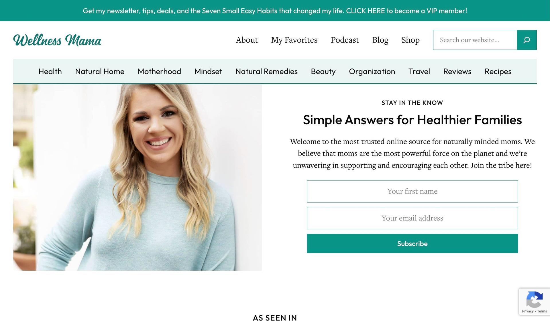Screen dimensions: 550x321
Task: Click the Your email address input field
Action: pyautogui.click(x=412, y=218)
